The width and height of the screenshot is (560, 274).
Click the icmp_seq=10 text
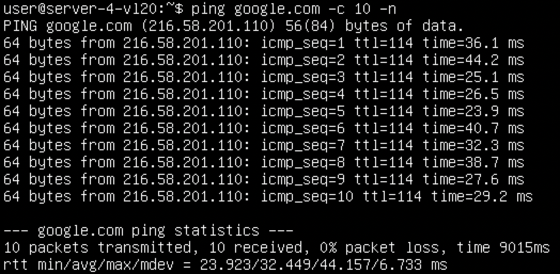point(307,197)
